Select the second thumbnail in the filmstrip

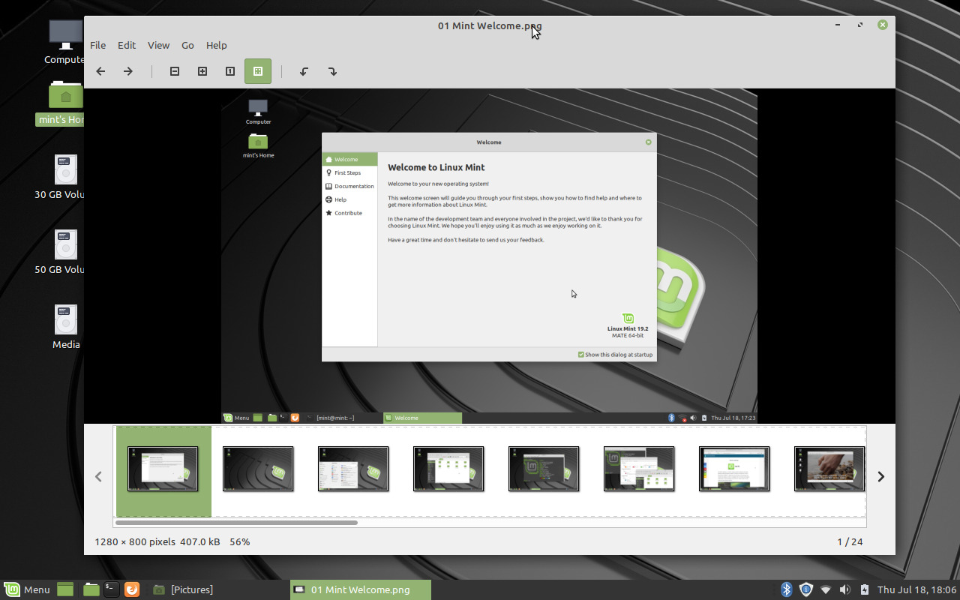pyautogui.click(x=258, y=468)
